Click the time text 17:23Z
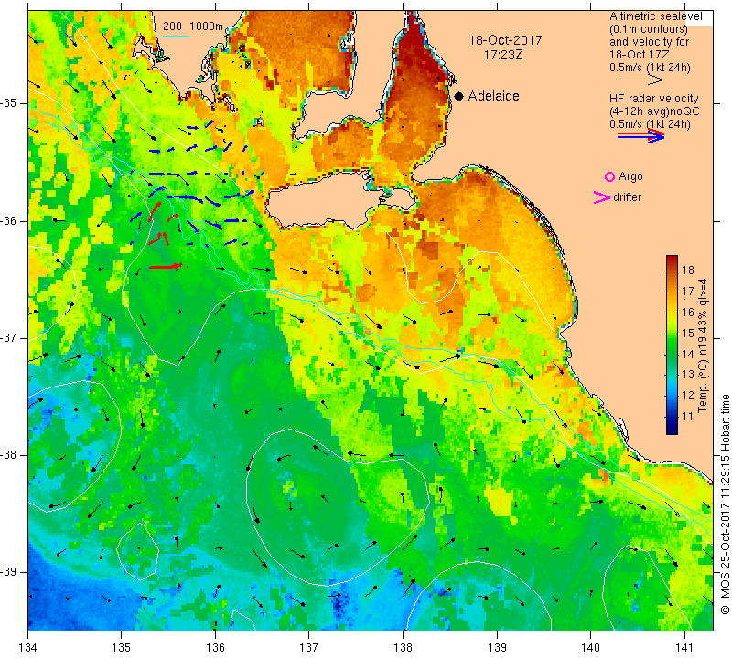Image resolution: width=732 pixels, height=658 pixels. pyautogui.click(x=503, y=55)
